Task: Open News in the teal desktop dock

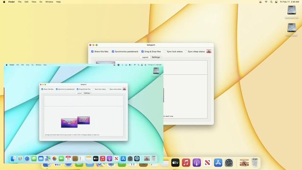Action: pyautogui.click(x=117, y=159)
